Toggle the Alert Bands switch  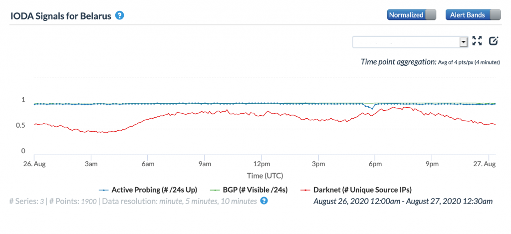472,15
